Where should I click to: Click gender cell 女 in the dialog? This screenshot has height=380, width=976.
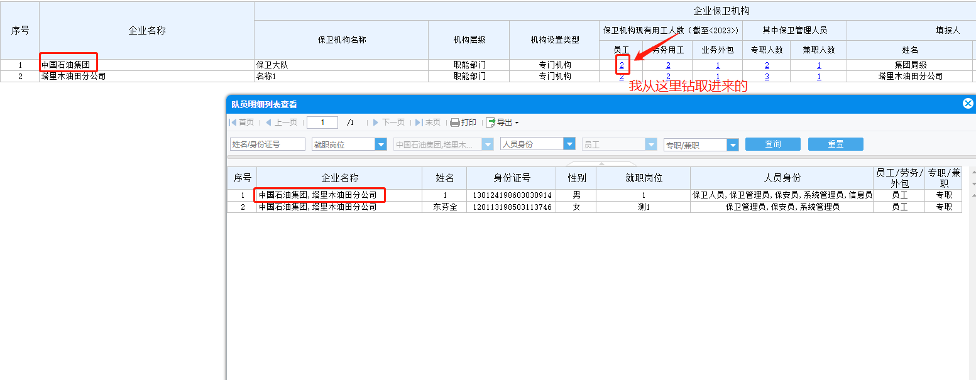[x=576, y=207]
